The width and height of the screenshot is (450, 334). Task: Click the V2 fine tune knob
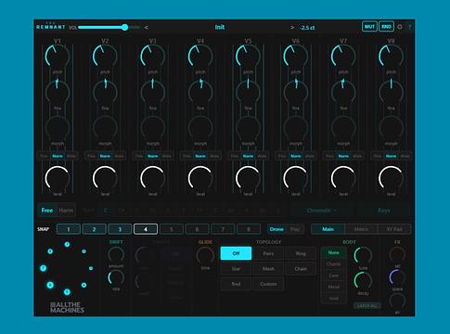tap(105, 92)
